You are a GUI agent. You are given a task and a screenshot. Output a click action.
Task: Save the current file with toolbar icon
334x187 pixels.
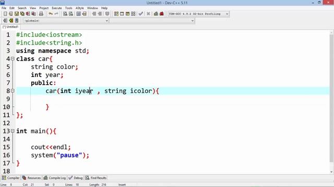tap(17, 14)
